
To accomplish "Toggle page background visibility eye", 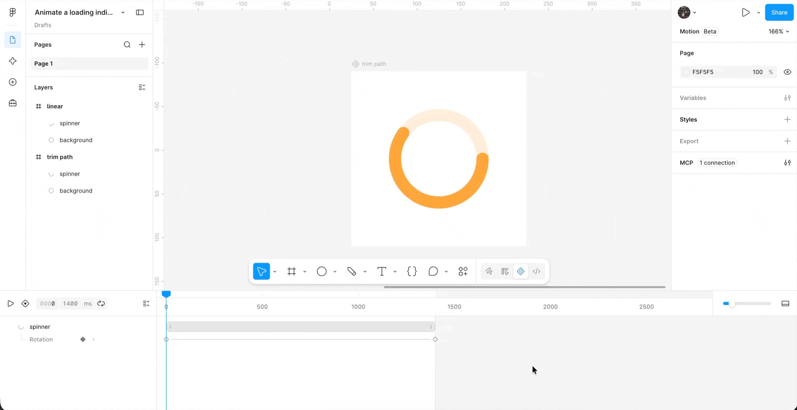I will pos(787,72).
